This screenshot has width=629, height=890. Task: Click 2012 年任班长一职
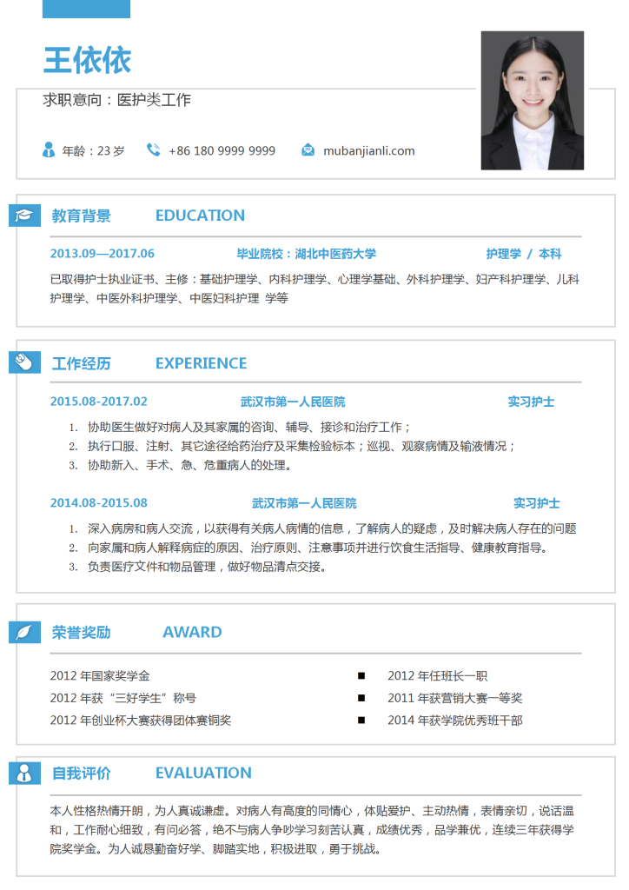[x=438, y=676]
